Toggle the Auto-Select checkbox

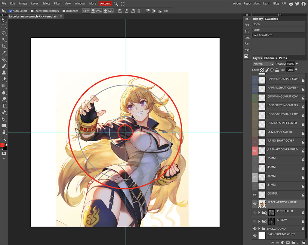pyautogui.click(x=11, y=11)
